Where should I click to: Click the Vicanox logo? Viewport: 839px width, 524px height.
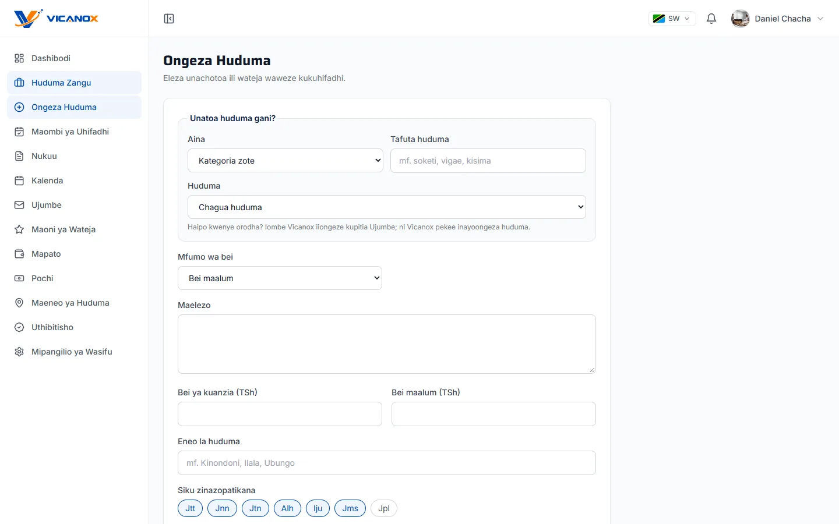pos(57,19)
